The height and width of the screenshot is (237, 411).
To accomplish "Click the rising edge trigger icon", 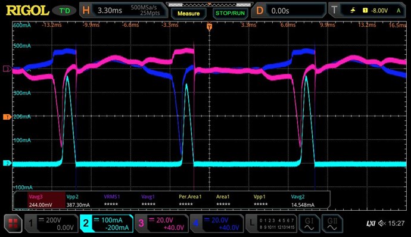I will pyautogui.click(x=353, y=11).
